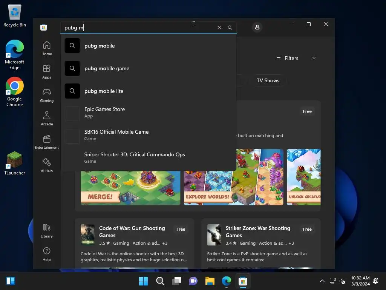Open taskbar Search
This screenshot has height=290, width=386.
(x=160, y=281)
